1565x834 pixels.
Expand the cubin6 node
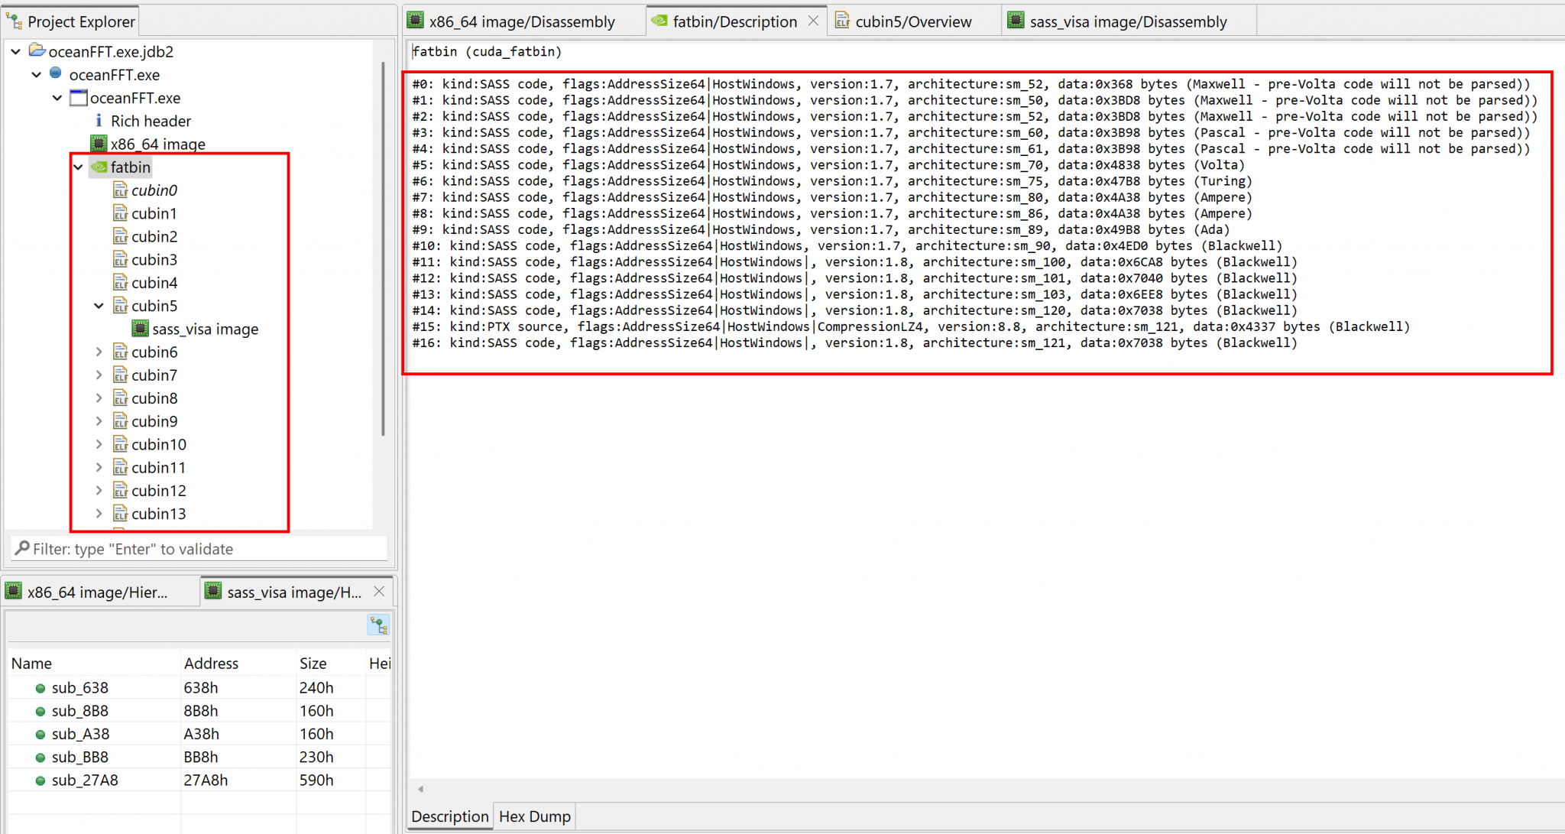99,352
